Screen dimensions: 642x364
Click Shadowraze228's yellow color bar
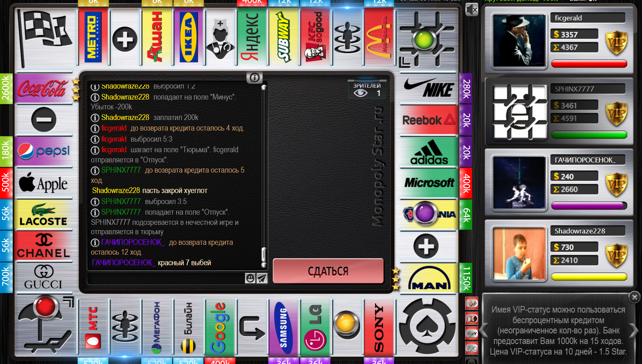click(589, 277)
